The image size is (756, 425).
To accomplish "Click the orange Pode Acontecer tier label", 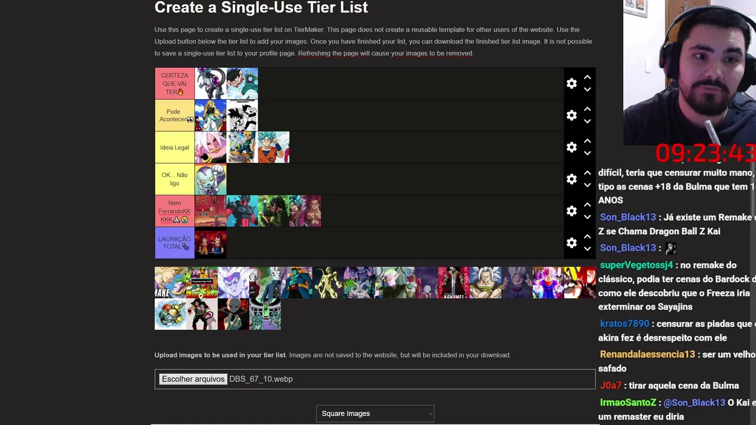I will click(174, 116).
